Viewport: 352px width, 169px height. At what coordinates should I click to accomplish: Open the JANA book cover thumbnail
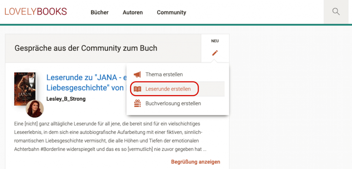coord(22,89)
